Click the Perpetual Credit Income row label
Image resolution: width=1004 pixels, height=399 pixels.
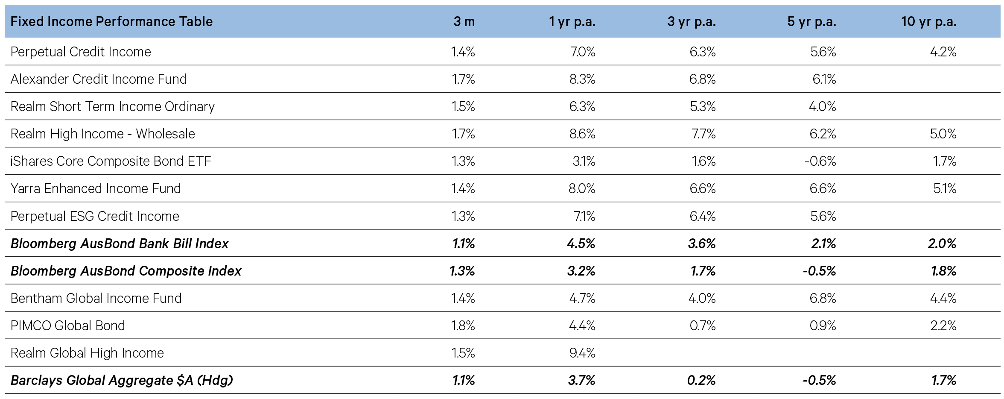point(81,52)
